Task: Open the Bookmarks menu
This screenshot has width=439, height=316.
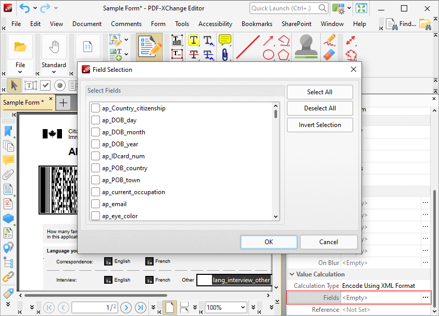Action: coord(257,24)
